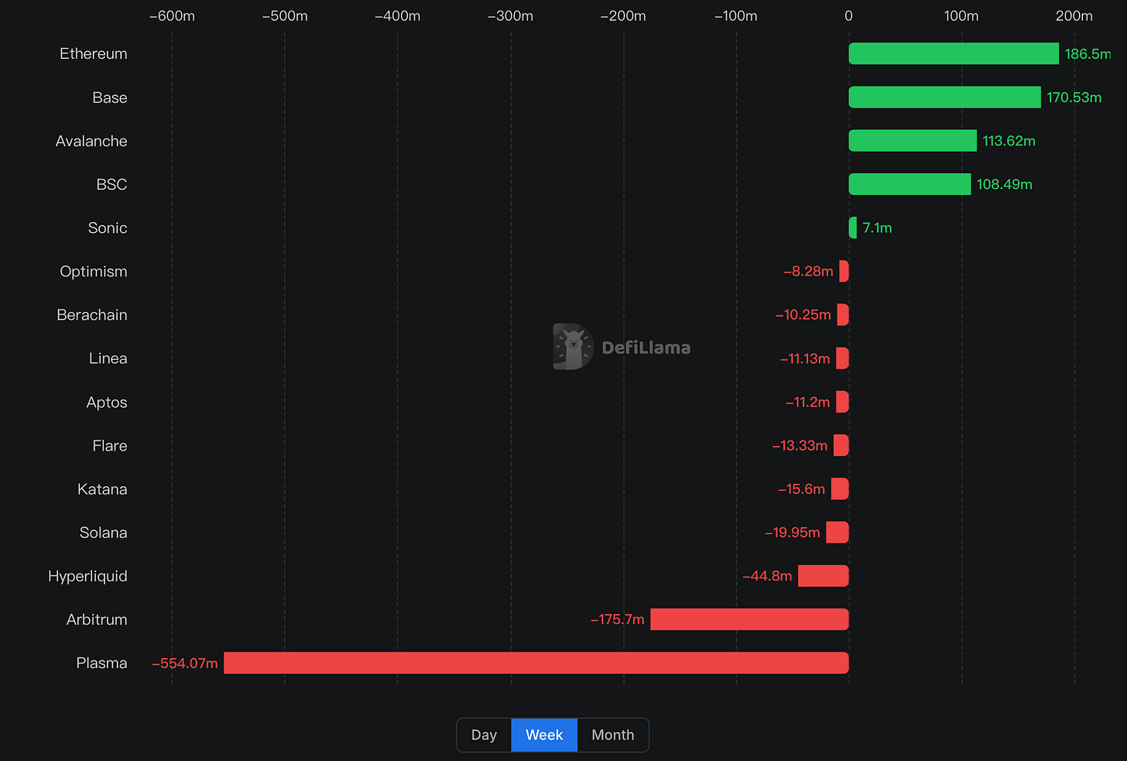Click the −10.25m value label

pyautogui.click(x=803, y=315)
